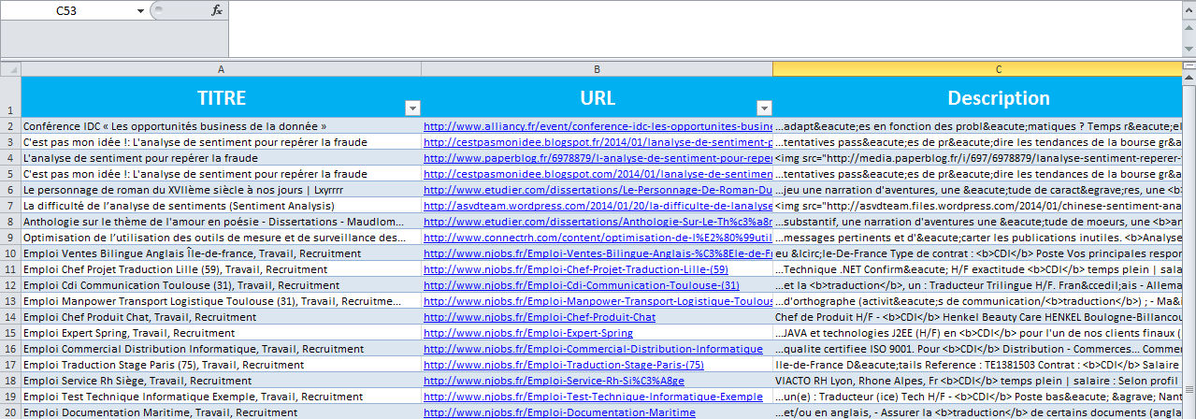Click the Select All corner triangle
1196x419 pixels.
9,69
